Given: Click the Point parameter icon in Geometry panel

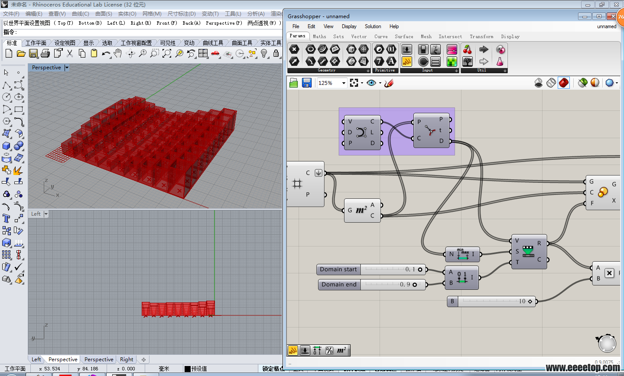Looking at the screenshot, I should point(294,49).
